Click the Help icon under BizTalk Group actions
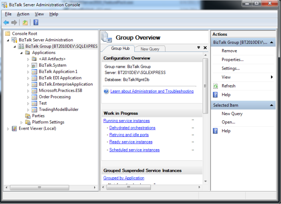Viewport: 281px width, 204px height. (215, 95)
